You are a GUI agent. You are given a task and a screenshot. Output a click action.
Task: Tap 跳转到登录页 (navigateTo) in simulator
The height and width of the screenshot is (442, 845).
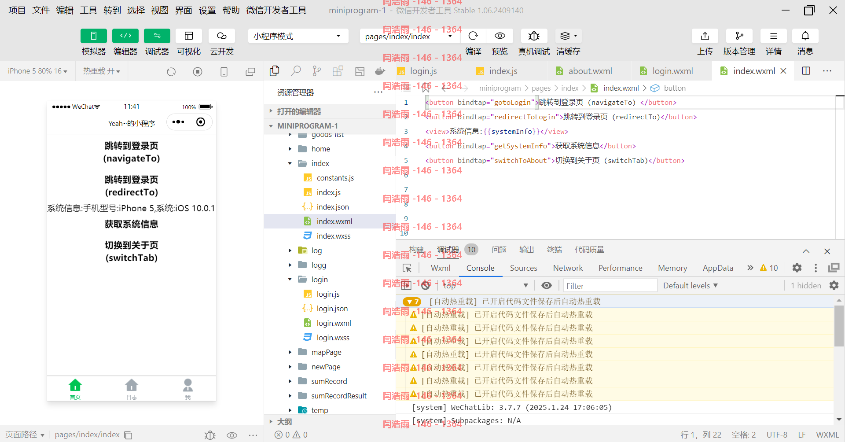[x=132, y=152]
